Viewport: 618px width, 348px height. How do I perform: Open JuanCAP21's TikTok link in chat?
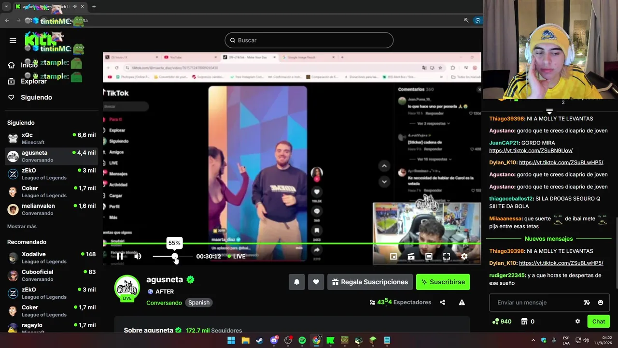click(531, 150)
